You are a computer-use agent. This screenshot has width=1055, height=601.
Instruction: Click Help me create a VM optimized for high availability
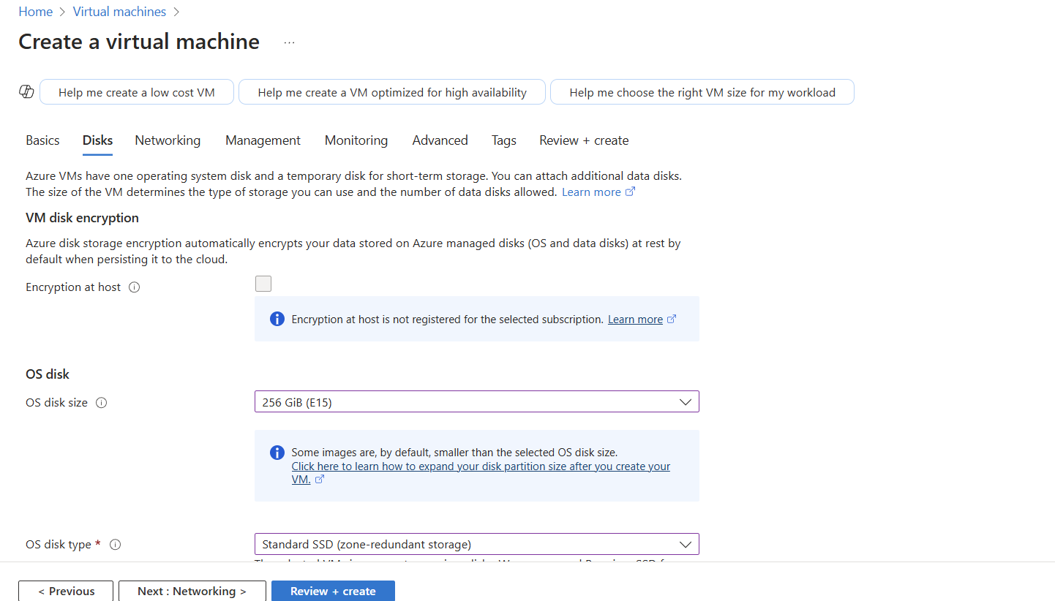tap(392, 92)
